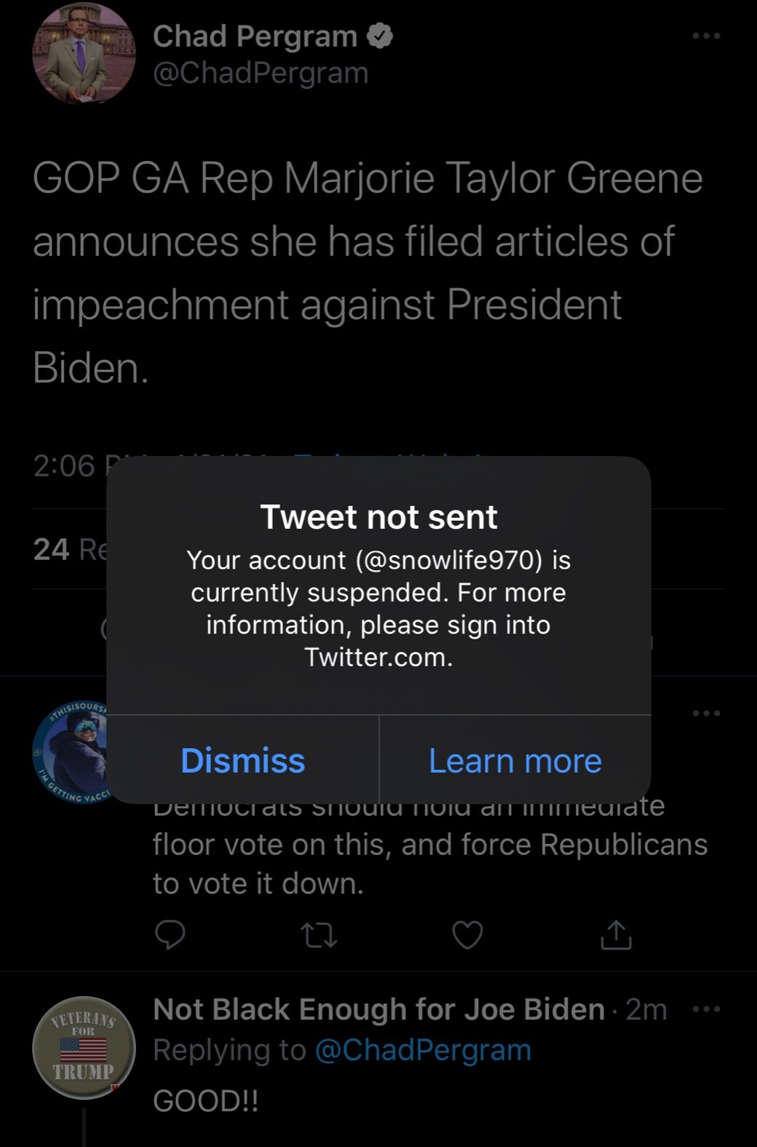Tap the main tweet text about Greene
Viewport: 757px width, 1147px height.
click(368, 273)
